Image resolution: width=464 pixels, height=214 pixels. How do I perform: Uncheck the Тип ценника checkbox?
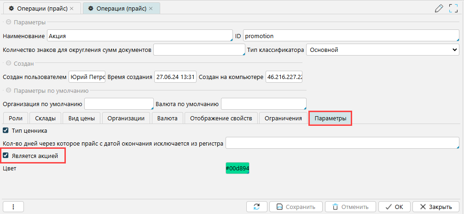tap(6, 130)
